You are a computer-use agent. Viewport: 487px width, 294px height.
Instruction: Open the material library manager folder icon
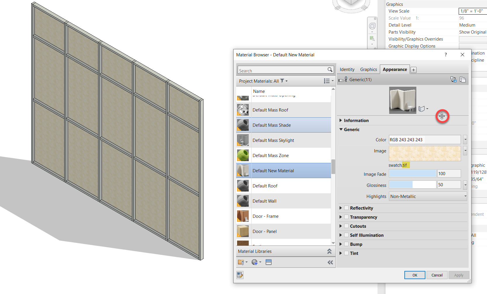241,262
